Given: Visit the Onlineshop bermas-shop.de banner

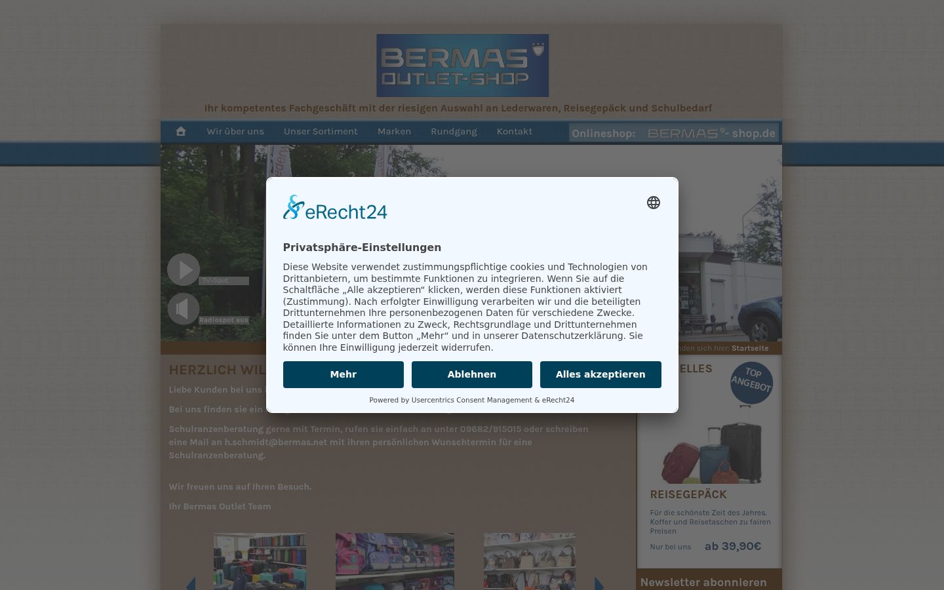Looking at the screenshot, I should (674, 133).
